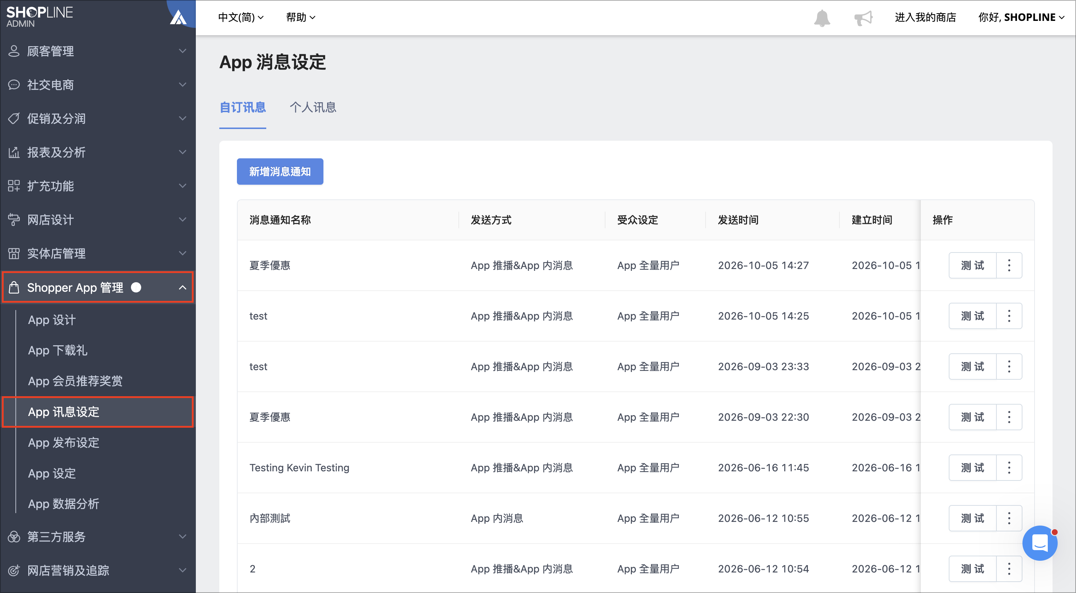Open more options for row named 2
The width and height of the screenshot is (1076, 593).
(1009, 568)
